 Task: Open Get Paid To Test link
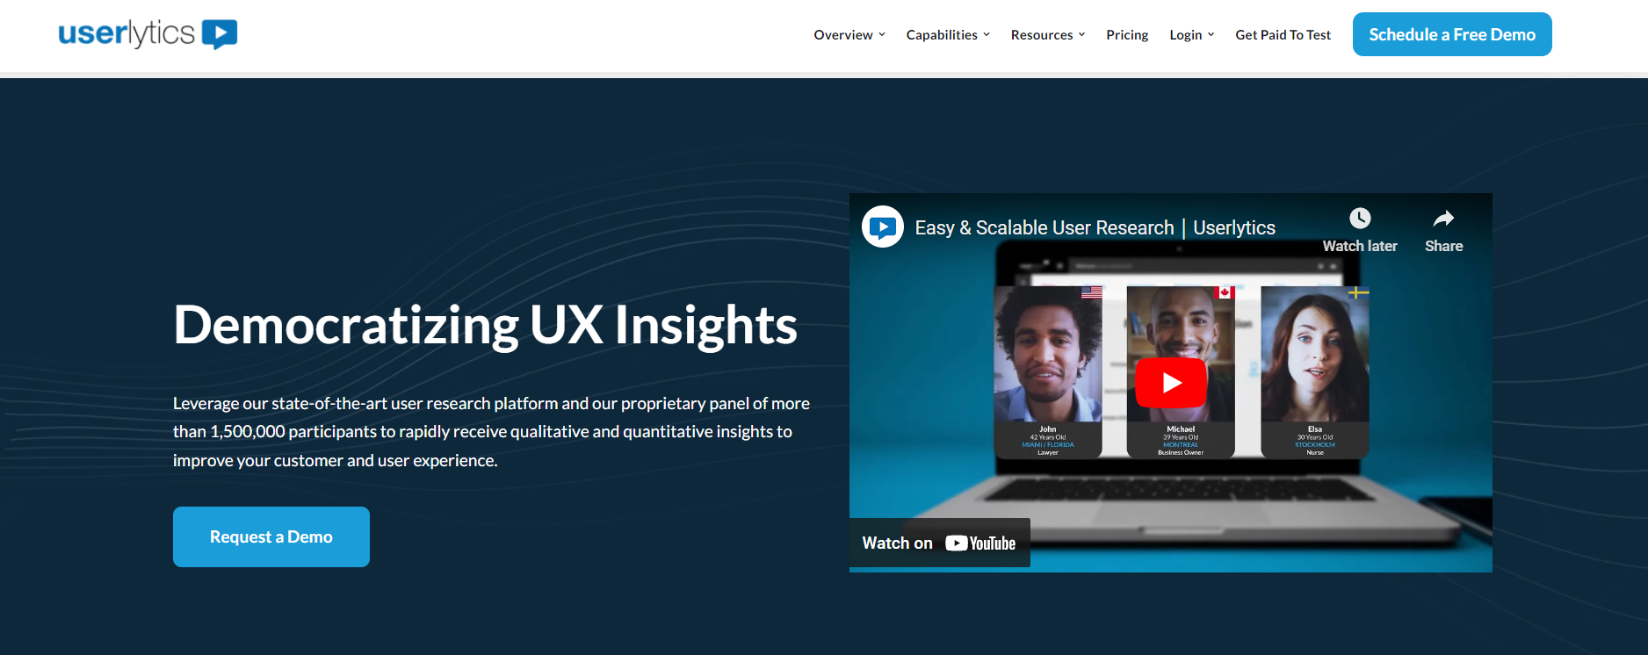pyautogui.click(x=1283, y=35)
